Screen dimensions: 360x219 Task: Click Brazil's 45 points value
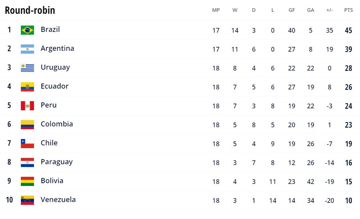pyautogui.click(x=348, y=30)
